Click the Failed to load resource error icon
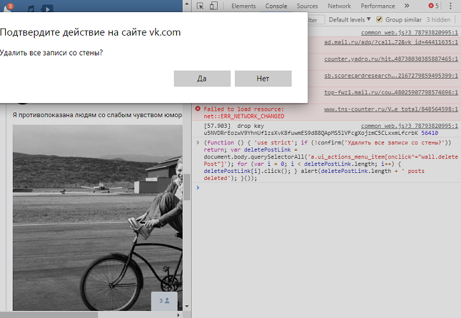 click(198, 109)
